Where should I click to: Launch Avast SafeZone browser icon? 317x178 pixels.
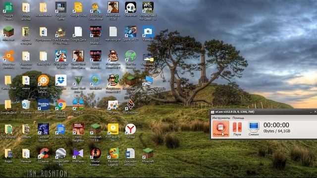pos(43,84)
